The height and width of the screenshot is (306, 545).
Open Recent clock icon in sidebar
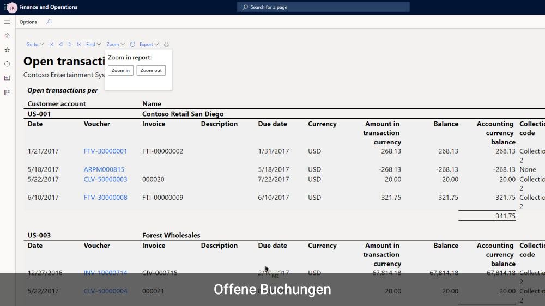pyautogui.click(x=7, y=64)
